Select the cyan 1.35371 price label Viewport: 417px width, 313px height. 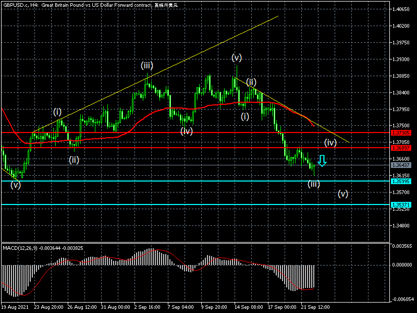[x=401, y=204]
